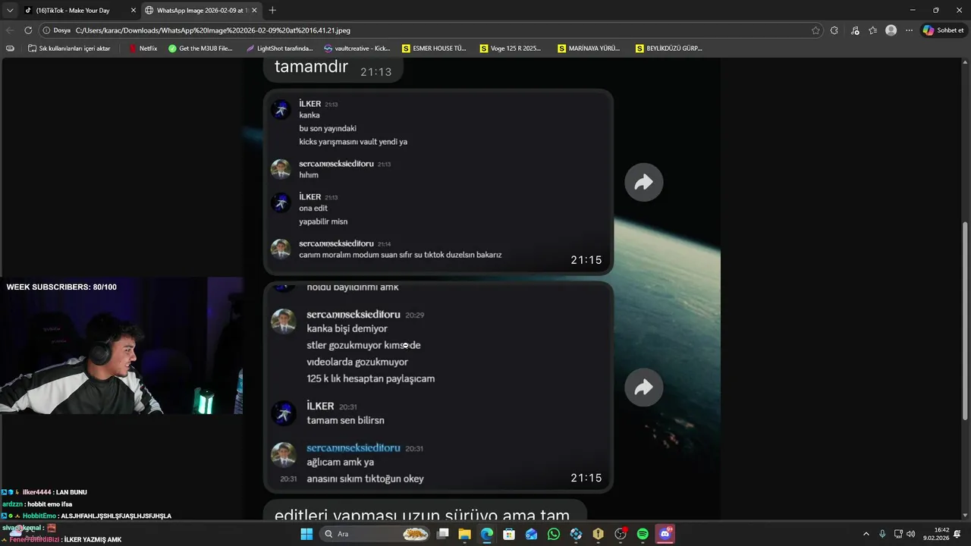971x546 pixels.
Task: Click WEEK SUBSCRIBERS: 80/100 label
Action: [x=61, y=287]
